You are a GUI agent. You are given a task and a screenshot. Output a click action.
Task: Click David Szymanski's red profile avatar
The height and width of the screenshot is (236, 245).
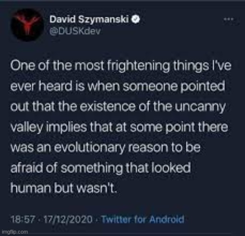[x=27, y=25]
